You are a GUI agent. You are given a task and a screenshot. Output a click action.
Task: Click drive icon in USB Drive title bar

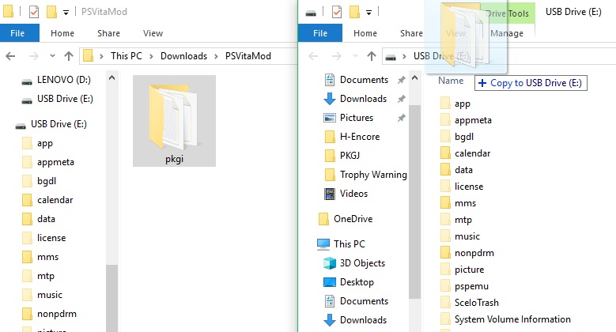click(x=311, y=13)
